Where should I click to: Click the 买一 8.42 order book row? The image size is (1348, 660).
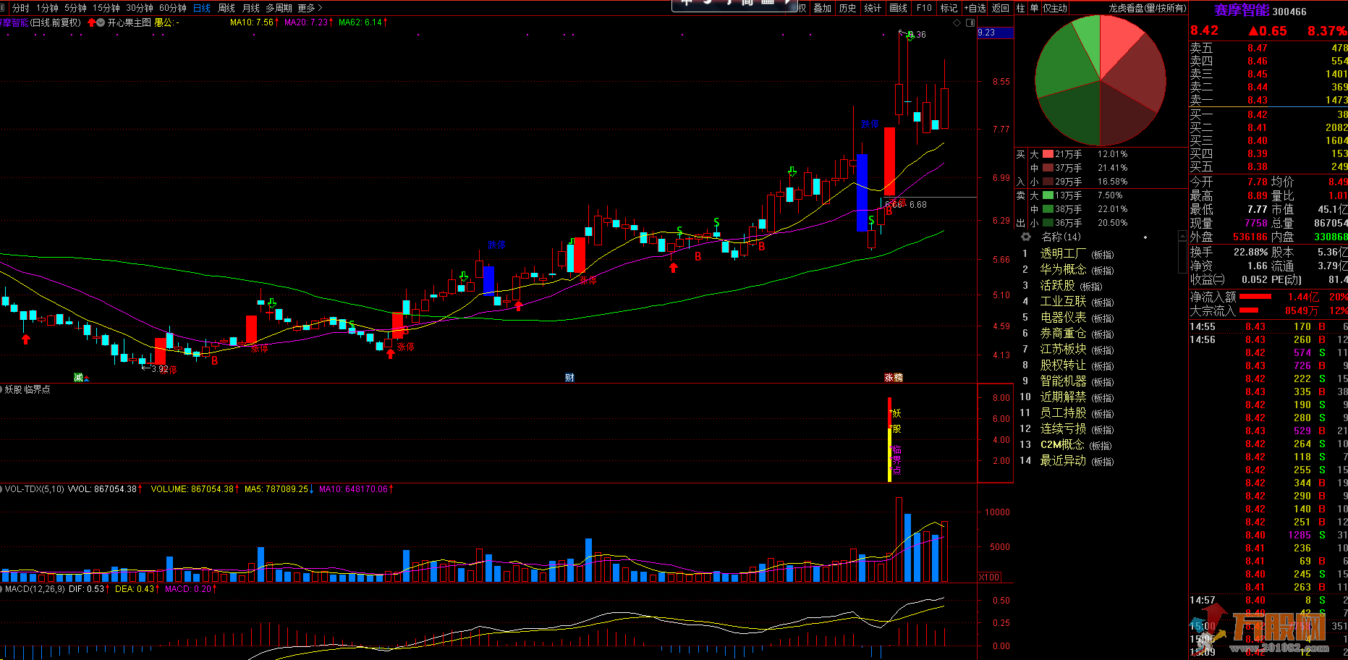(x=1268, y=114)
